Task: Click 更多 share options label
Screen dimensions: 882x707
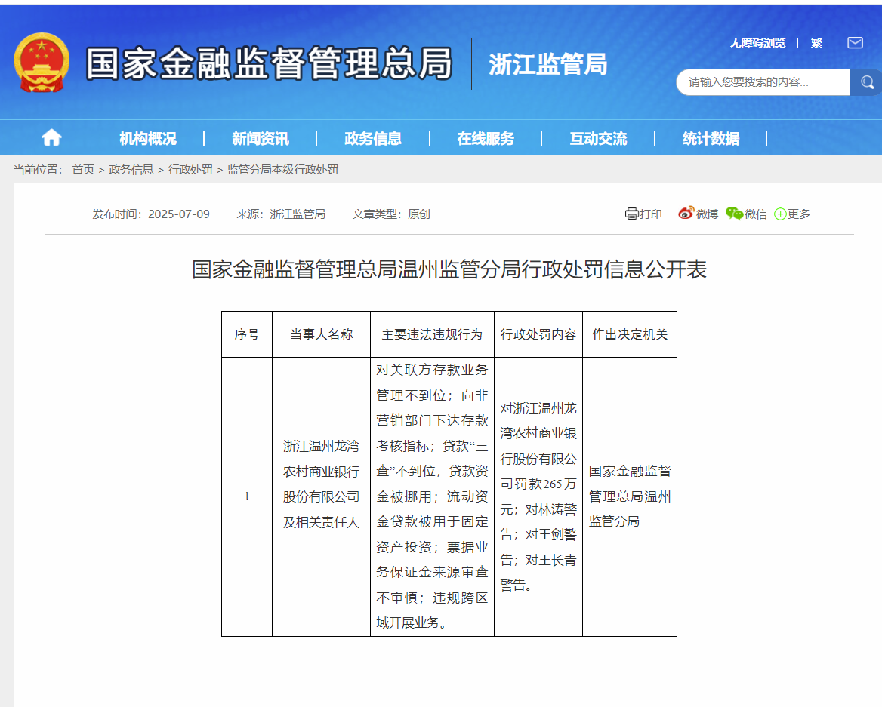Action: (x=799, y=214)
